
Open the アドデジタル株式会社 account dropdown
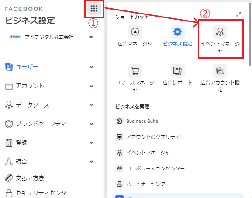(x=52, y=37)
